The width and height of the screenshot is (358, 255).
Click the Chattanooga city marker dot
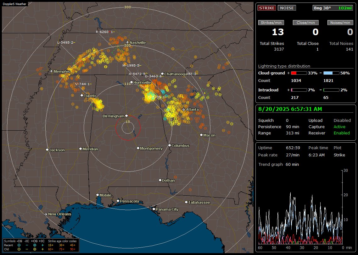(x=162, y=74)
